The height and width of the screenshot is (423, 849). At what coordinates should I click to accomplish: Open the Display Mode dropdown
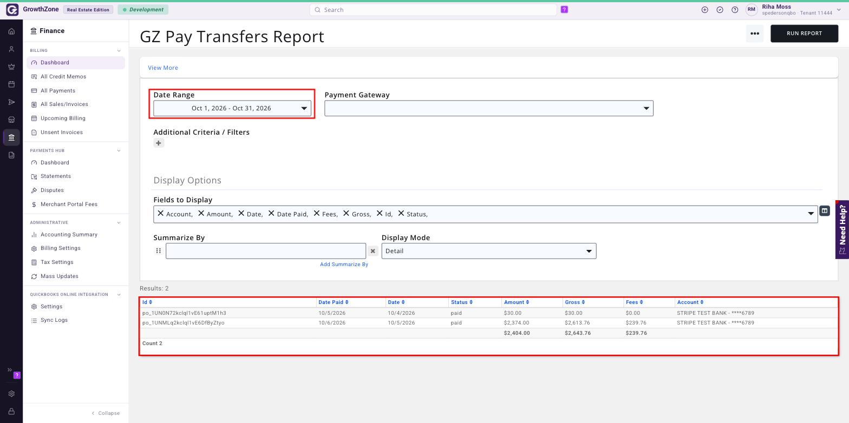point(489,251)
